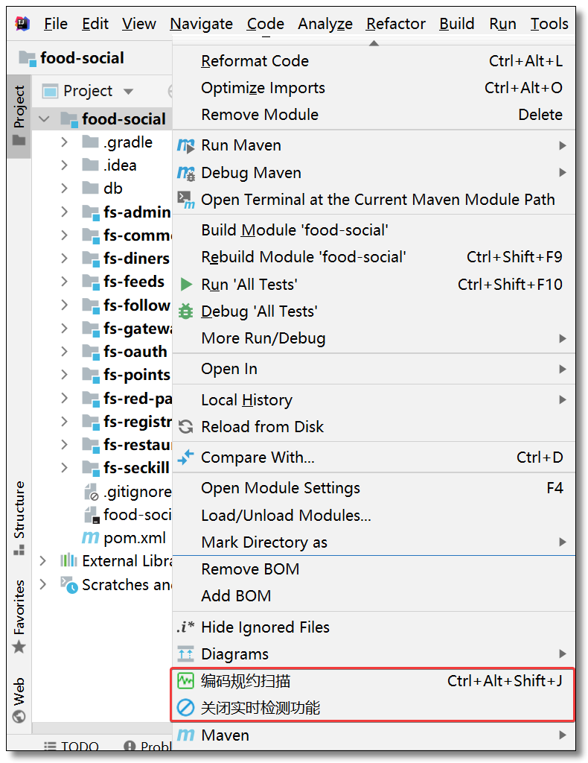Viewport: 588px width, 763px height.
Task: Open the Edit menu
Action: point(95,24)
